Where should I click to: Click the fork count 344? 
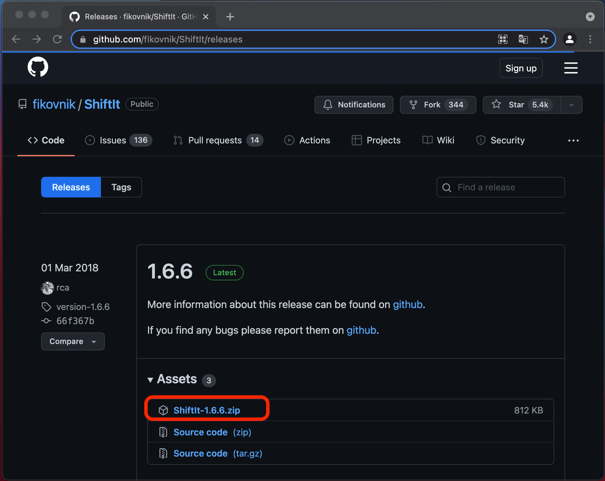point(456,105)
